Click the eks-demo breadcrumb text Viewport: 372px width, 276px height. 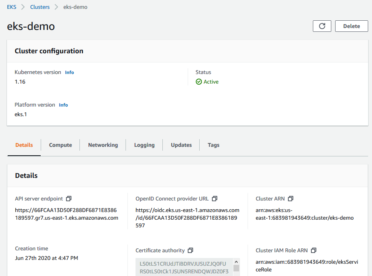[x=75, y=7]
